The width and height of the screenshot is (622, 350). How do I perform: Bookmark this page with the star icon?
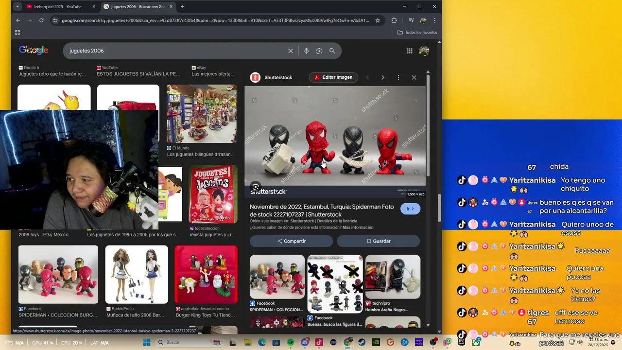coord(378,20)
